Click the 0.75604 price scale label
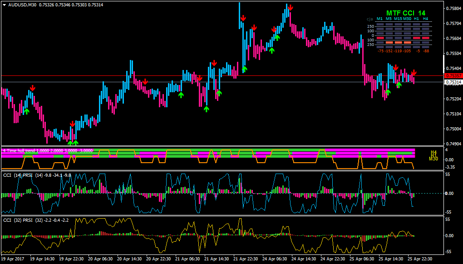 454,39
